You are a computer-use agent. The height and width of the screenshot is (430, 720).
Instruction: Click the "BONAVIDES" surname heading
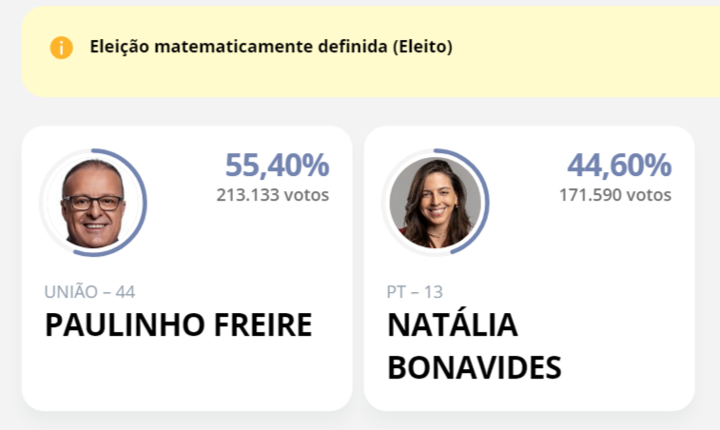[474, 367]
